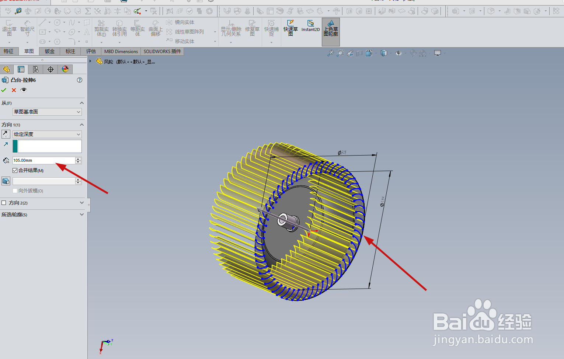564x359 pixels.
Task: Select the Circle sketch tool
Action: point(57,22)
